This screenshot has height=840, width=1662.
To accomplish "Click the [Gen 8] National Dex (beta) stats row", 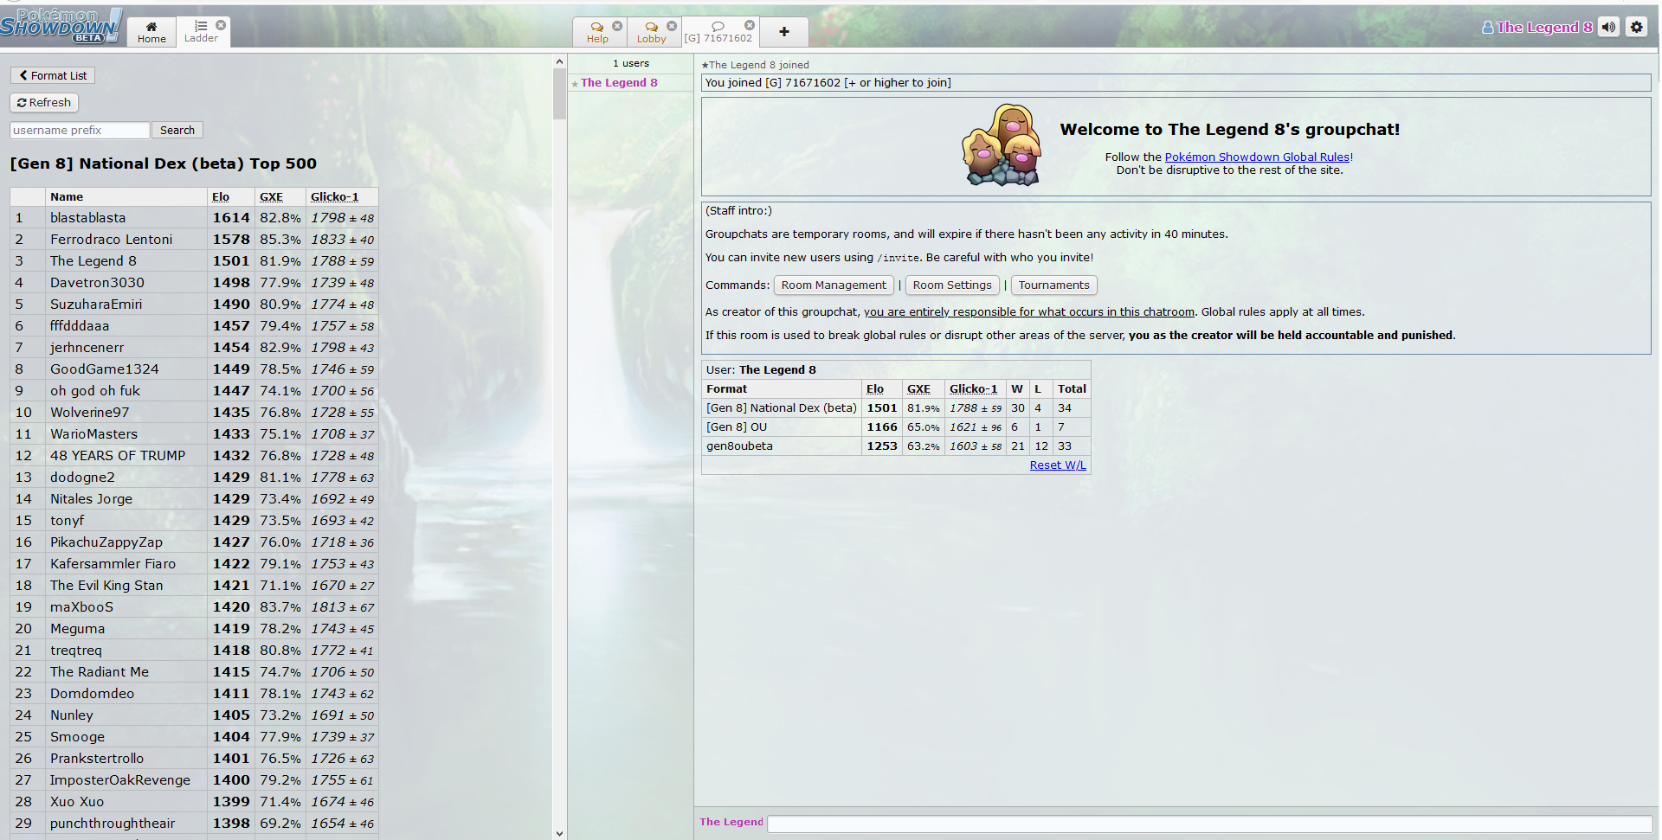I will [896, 408].
